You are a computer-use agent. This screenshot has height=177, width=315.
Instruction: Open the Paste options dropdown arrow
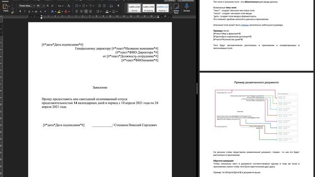coord(9,6)
